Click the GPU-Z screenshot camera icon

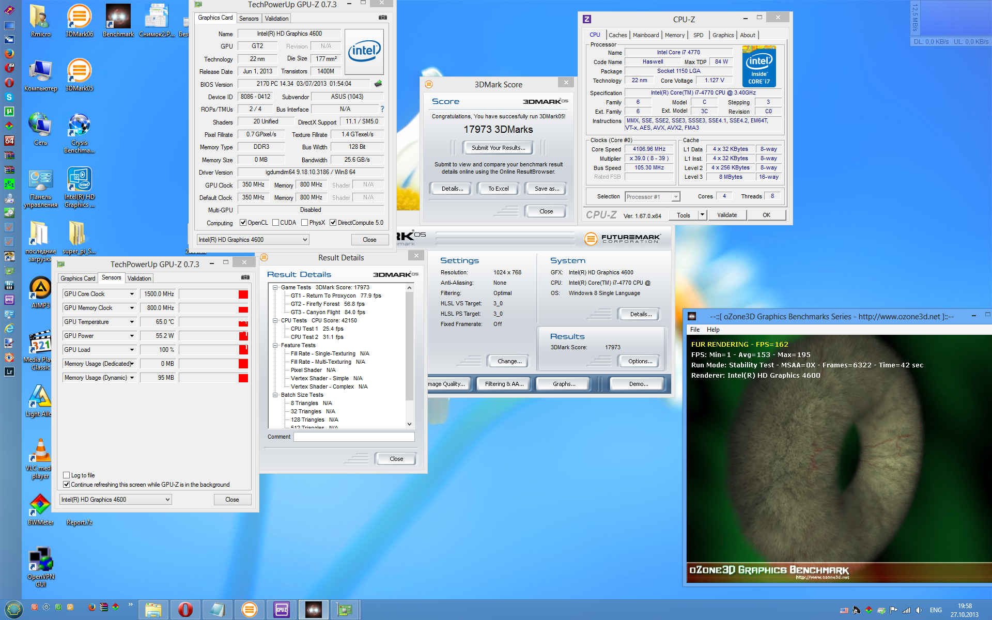point(382,18)
